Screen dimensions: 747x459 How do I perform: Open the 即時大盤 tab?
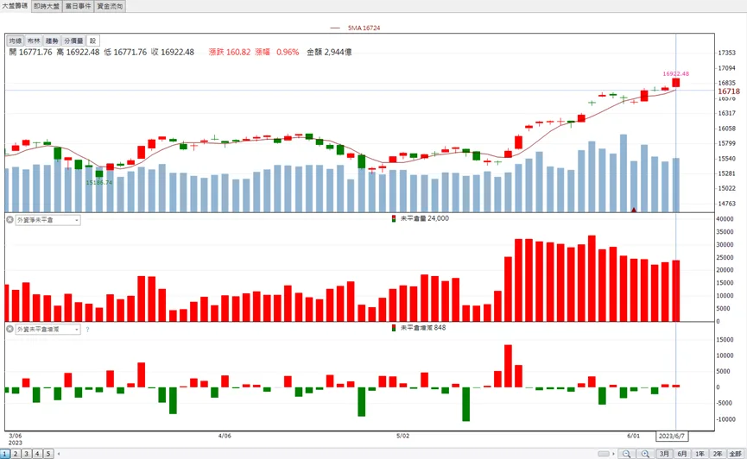[47, 6]
